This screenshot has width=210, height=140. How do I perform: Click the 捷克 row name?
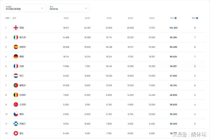[x=21, y=114]
